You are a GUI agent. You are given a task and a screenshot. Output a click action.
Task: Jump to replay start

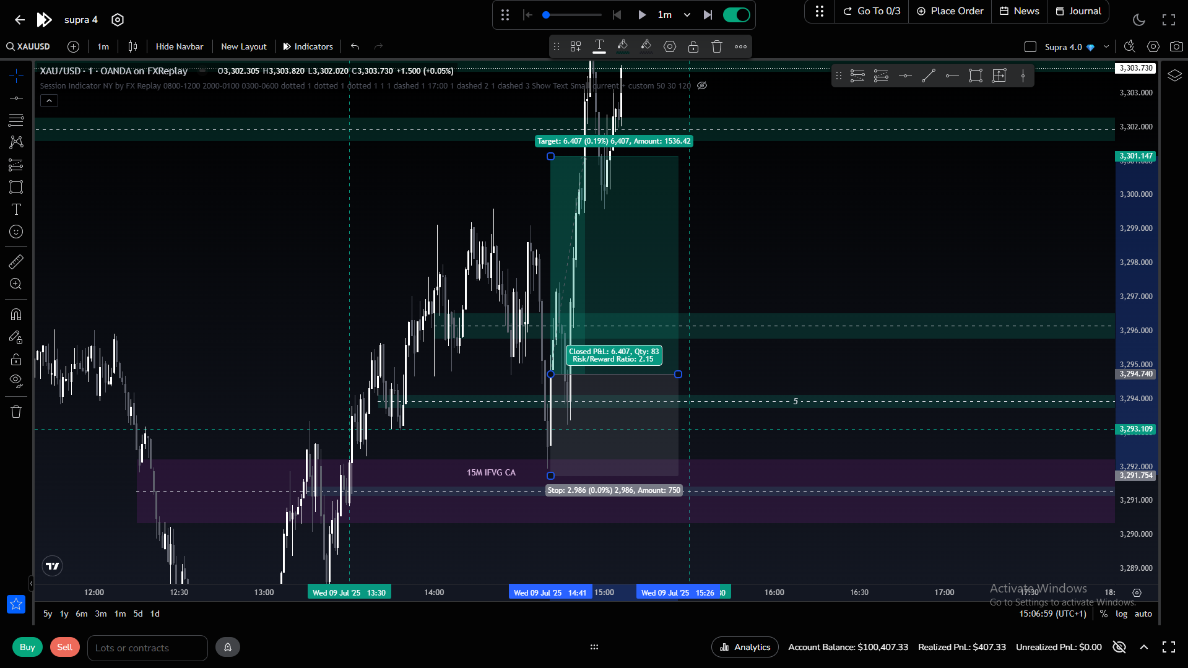[x=527, y=15]
